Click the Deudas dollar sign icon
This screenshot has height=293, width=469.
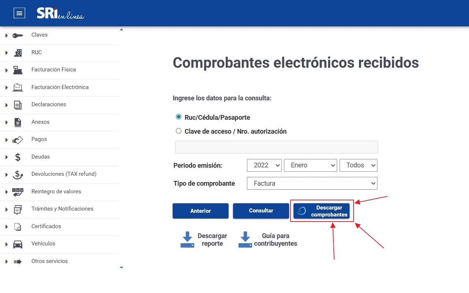(x=18, y=157)
